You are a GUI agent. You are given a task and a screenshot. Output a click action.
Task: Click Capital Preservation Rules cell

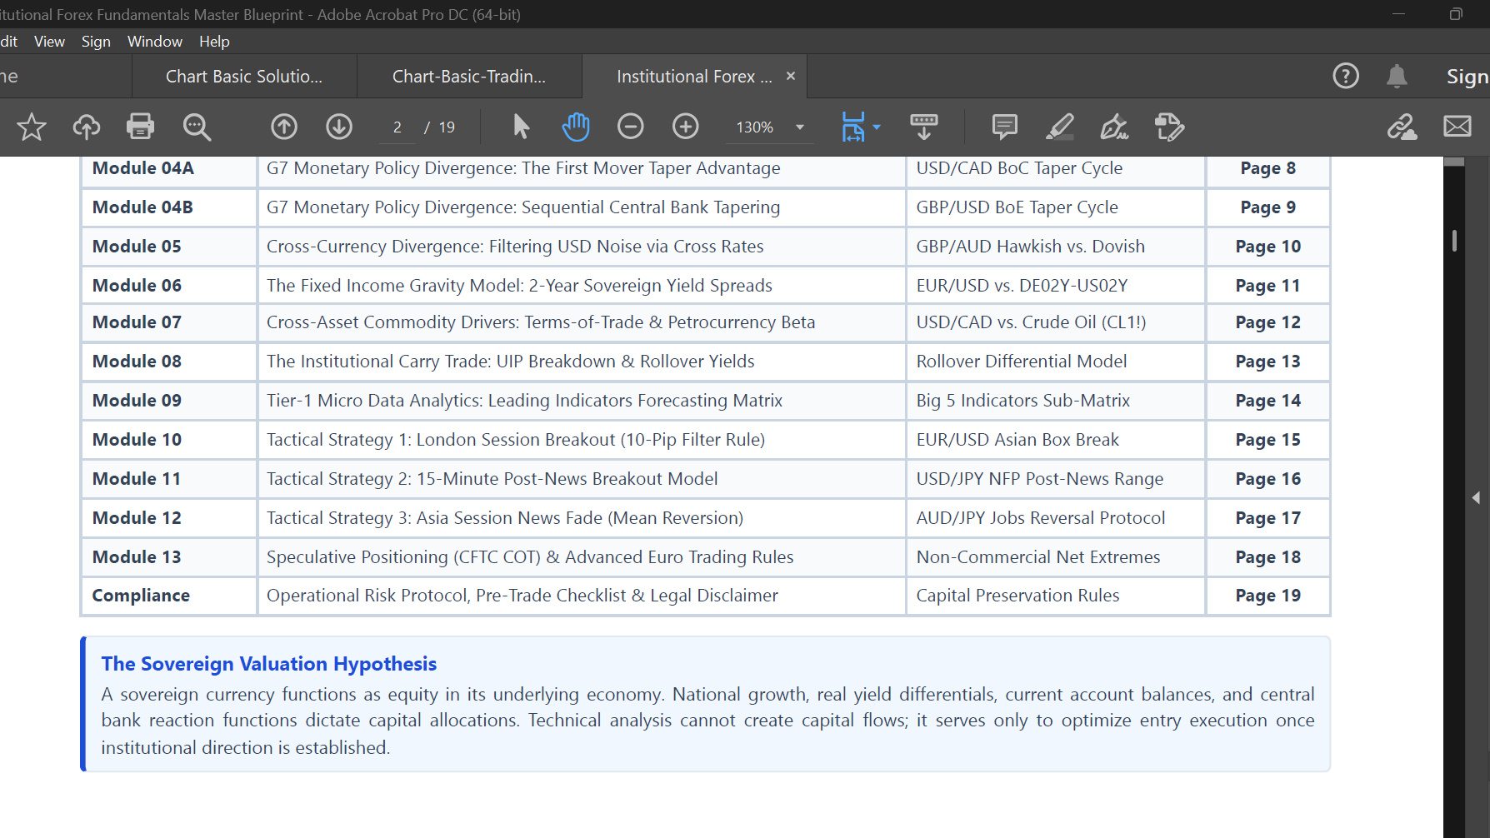pos(1056,596)
